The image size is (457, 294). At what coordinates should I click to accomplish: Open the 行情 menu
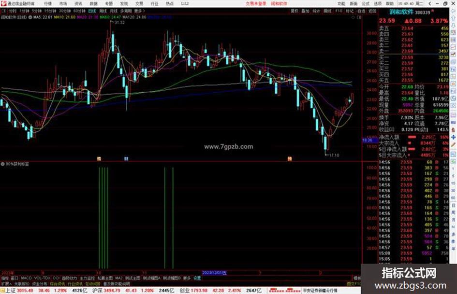tap(48, 4)
